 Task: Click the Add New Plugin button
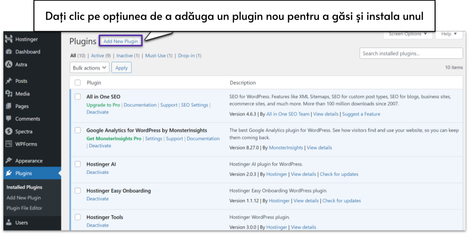121,41
